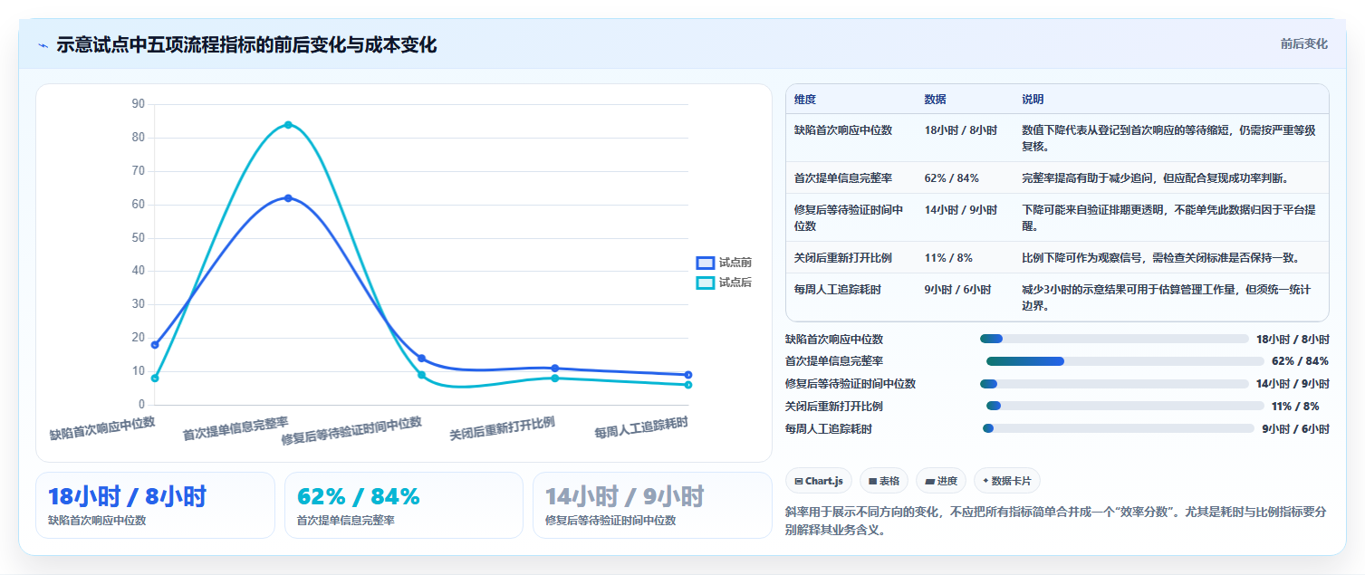Viewport: 1365px width, 575px height.
Task: Click the y-axis value 90
Action: 138,104
